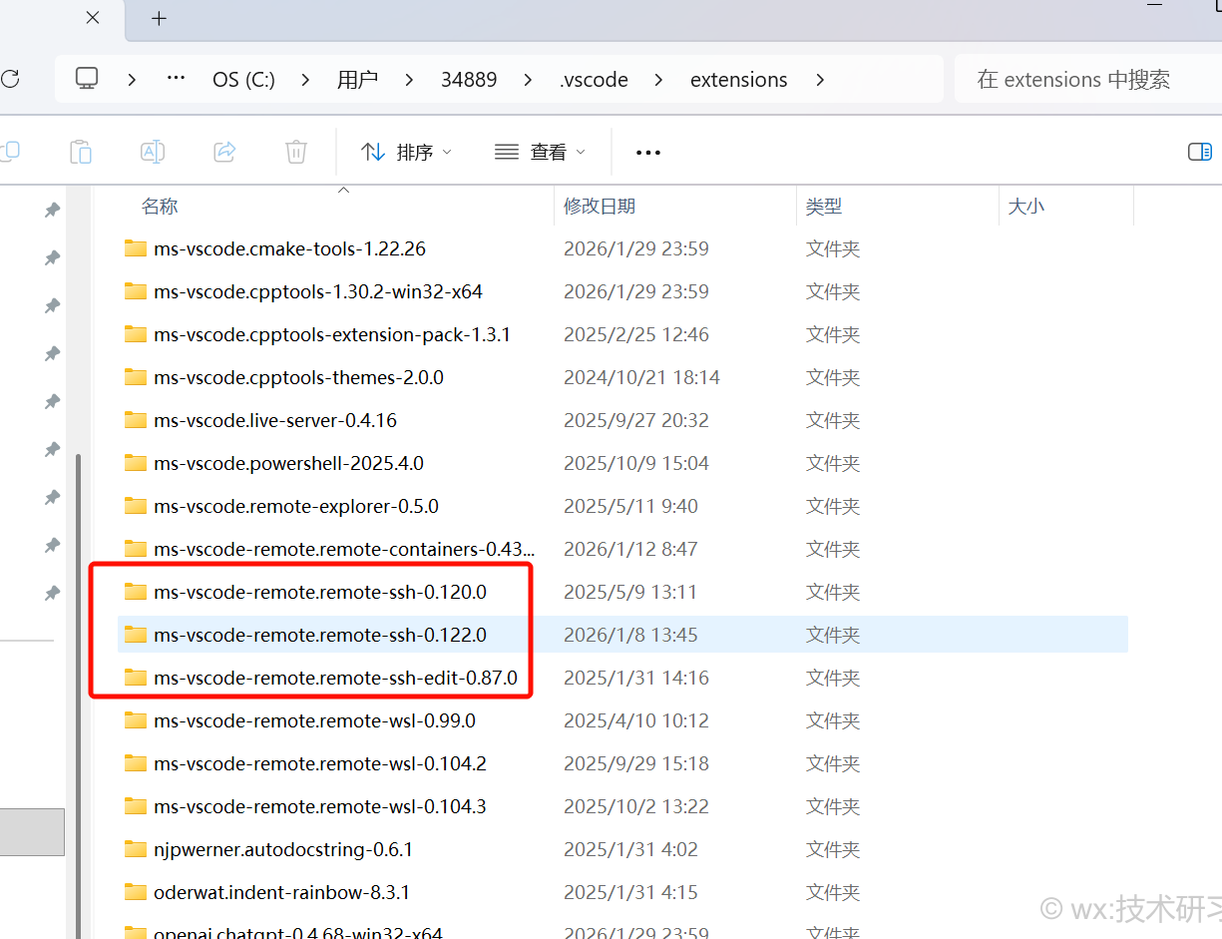This screenshot has height=939, width=1222.
Task: Go to 用户 breadcrumb
Action: pos(357,80)
